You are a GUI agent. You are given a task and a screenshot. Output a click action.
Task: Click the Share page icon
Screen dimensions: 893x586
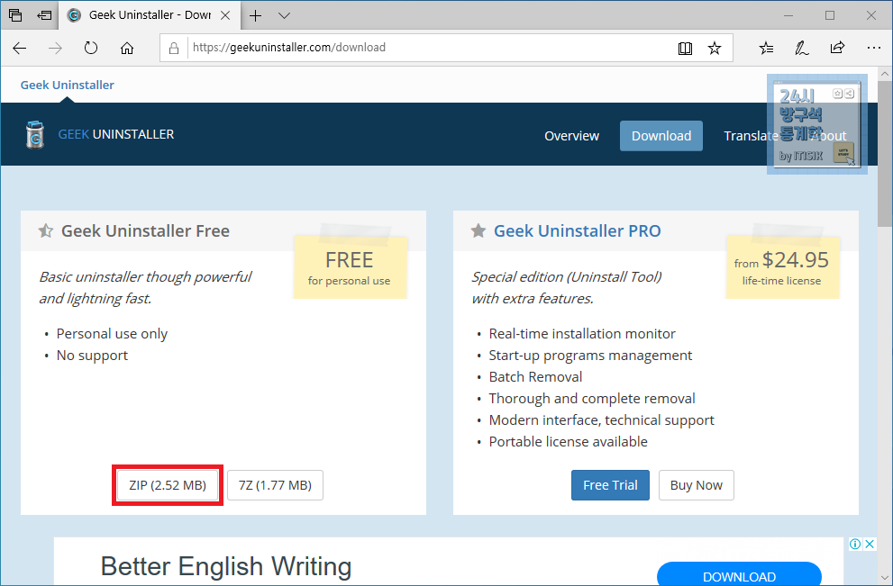pos(837,48)
